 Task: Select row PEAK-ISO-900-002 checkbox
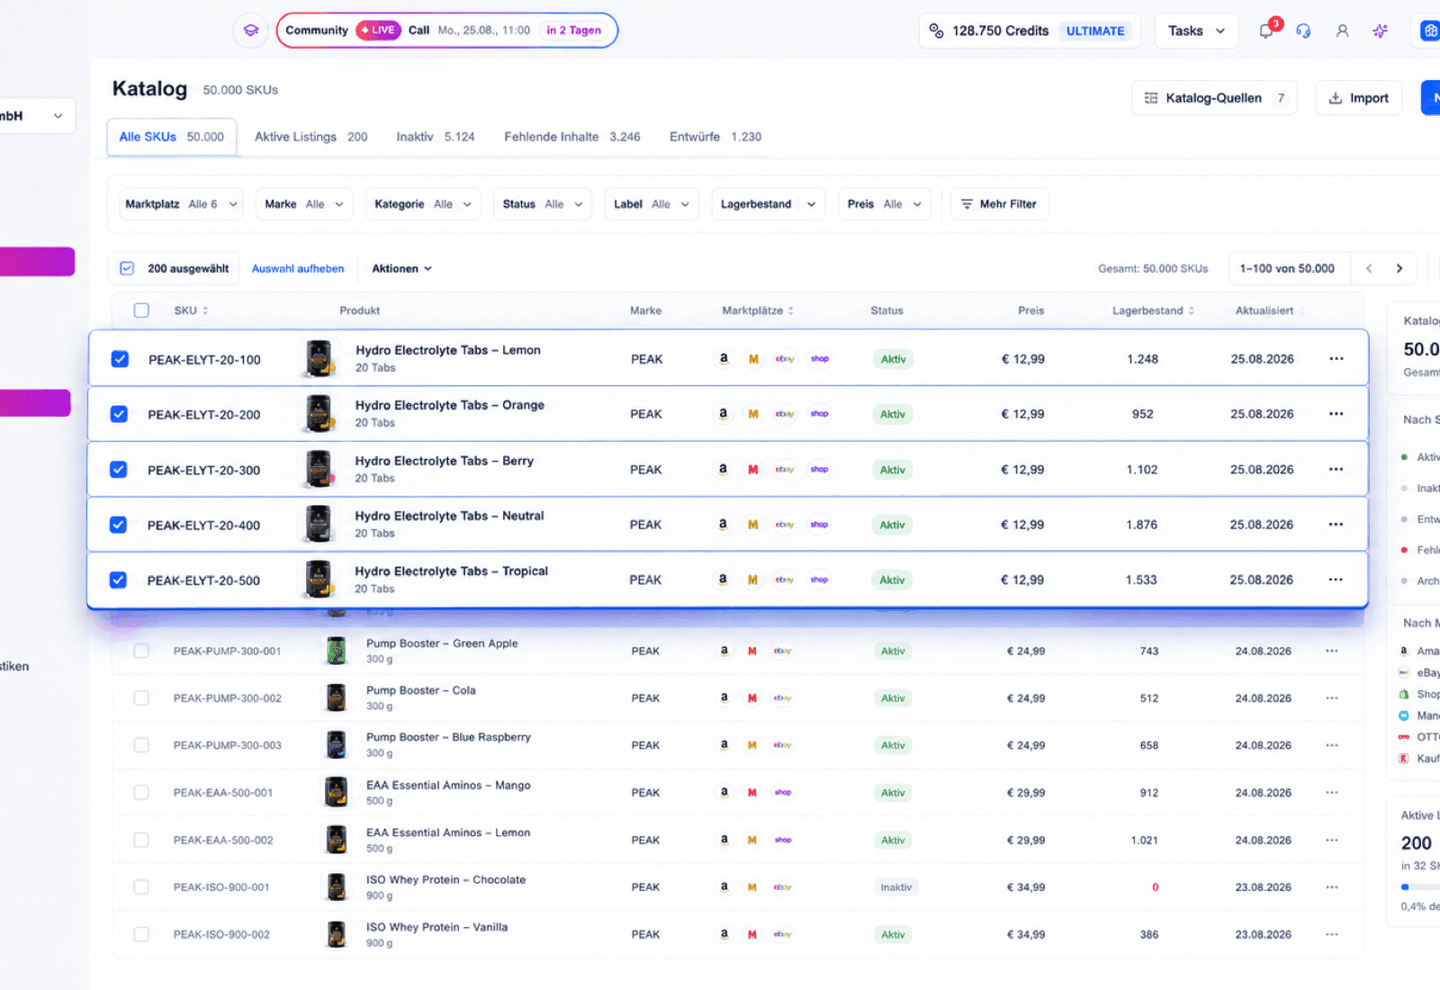[141, 935]
